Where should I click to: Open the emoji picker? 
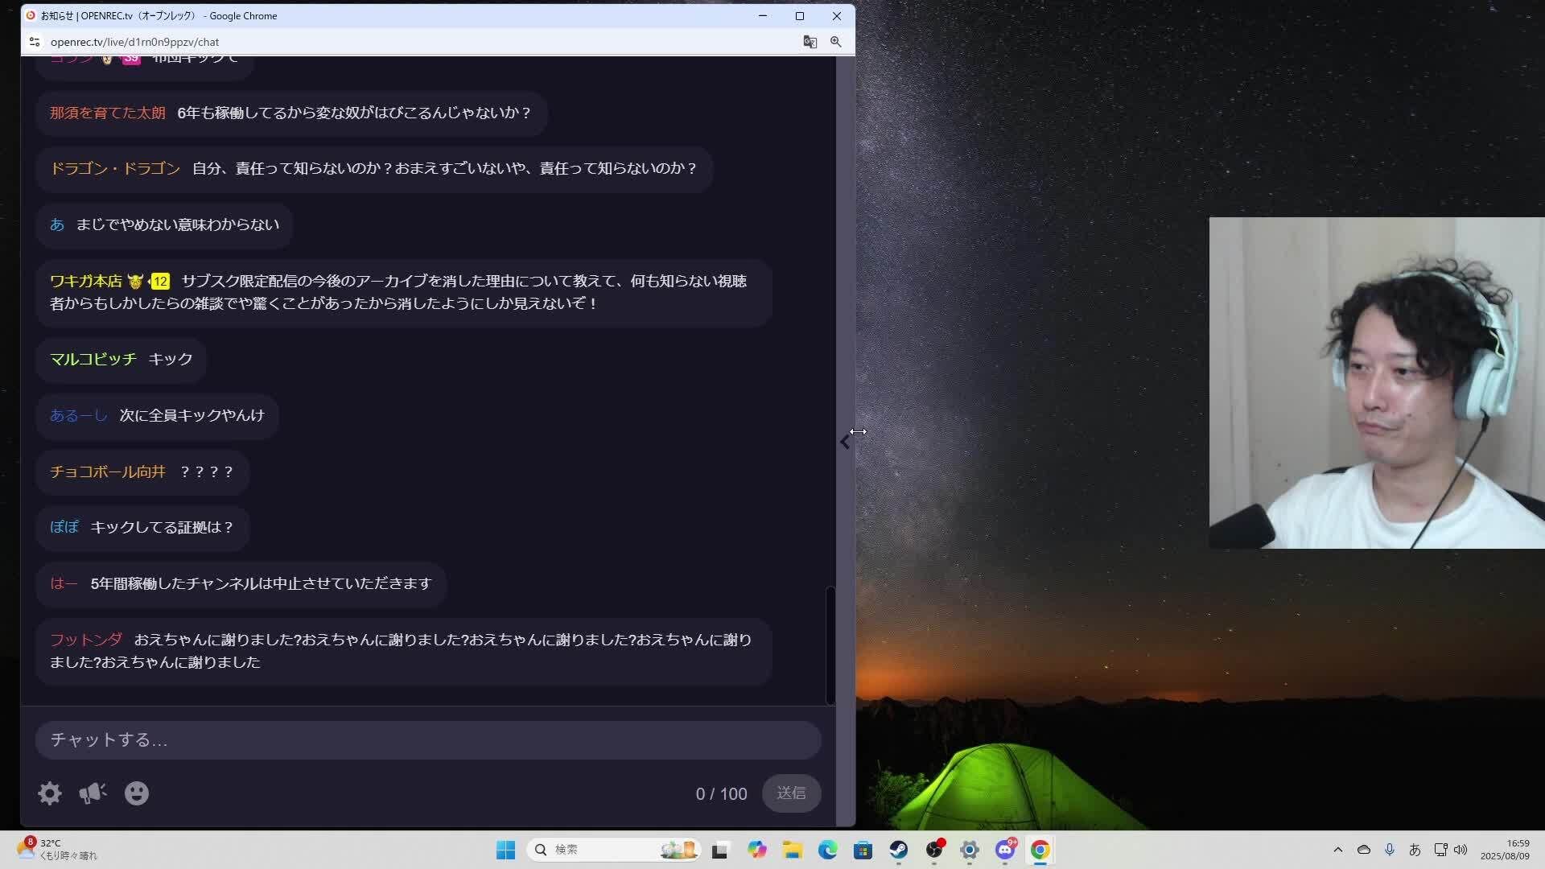(x=136, y=793)
